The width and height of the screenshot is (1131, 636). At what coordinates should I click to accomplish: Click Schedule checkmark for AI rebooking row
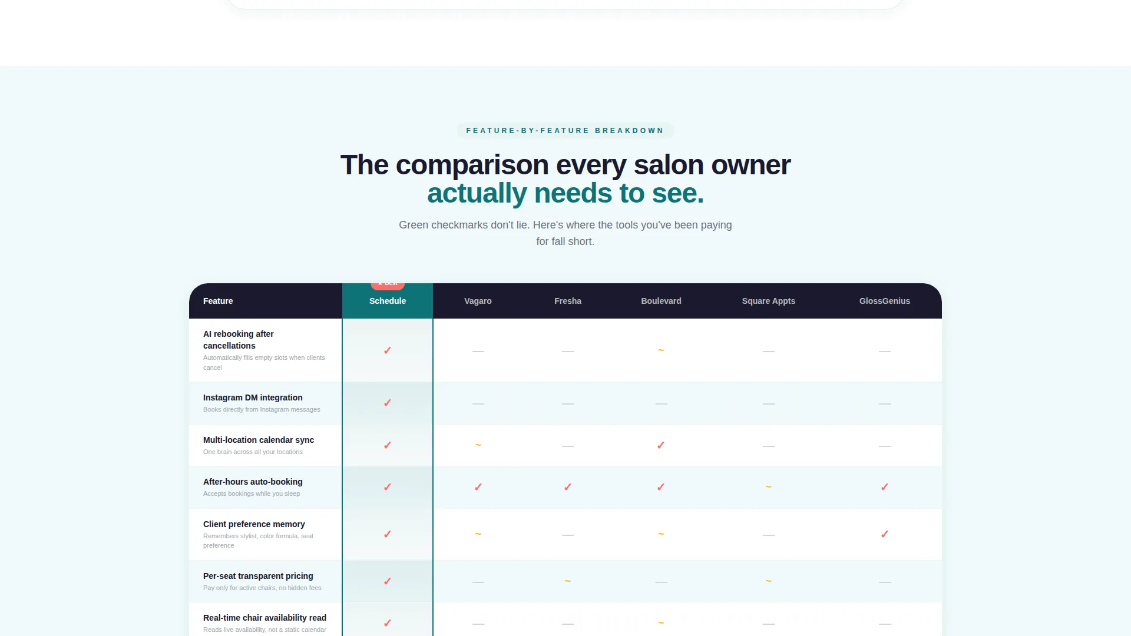coord(388,350)
